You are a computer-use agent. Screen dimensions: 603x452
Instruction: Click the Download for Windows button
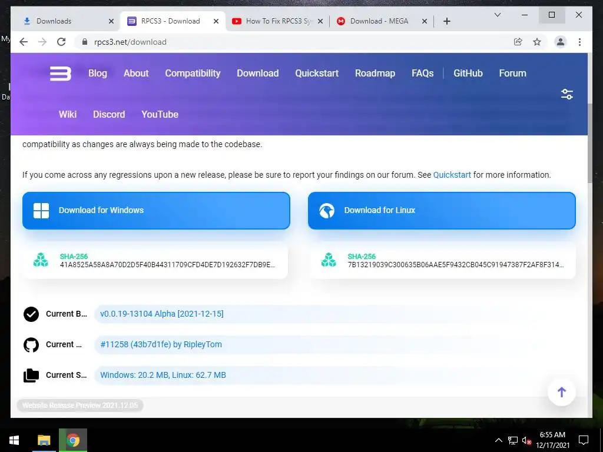(156, 211)
